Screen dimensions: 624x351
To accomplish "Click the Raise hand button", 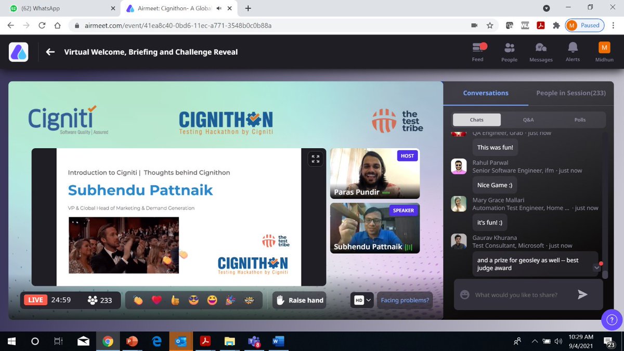I will click(300, 300).
